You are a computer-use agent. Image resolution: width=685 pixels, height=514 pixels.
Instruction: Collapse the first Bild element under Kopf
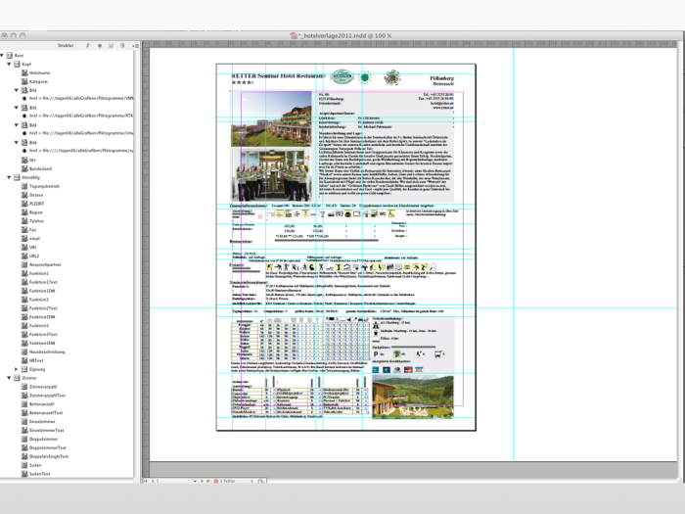click(x=17, y=90)
